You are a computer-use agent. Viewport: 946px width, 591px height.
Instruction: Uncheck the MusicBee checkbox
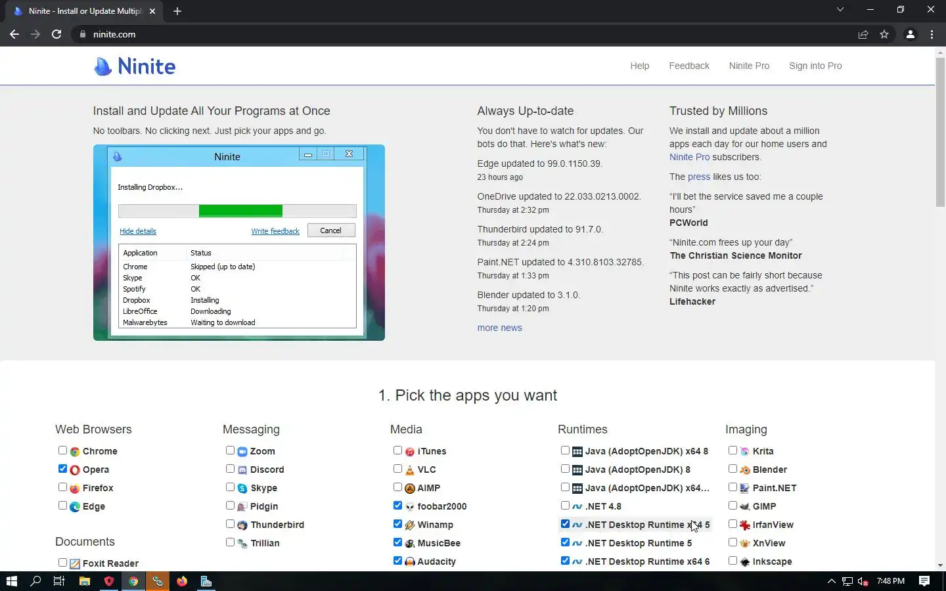tap(397, 542)
